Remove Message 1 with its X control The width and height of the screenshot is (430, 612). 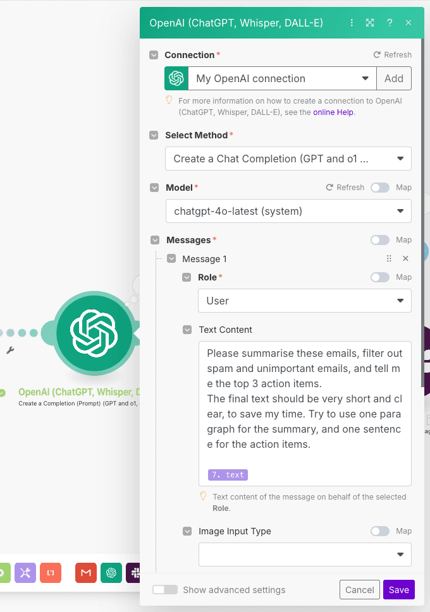[405, 258]
